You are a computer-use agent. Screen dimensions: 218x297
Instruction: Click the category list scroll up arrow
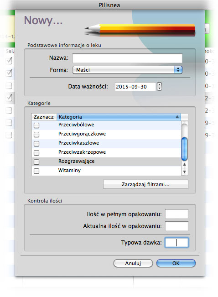coord(184,164)
